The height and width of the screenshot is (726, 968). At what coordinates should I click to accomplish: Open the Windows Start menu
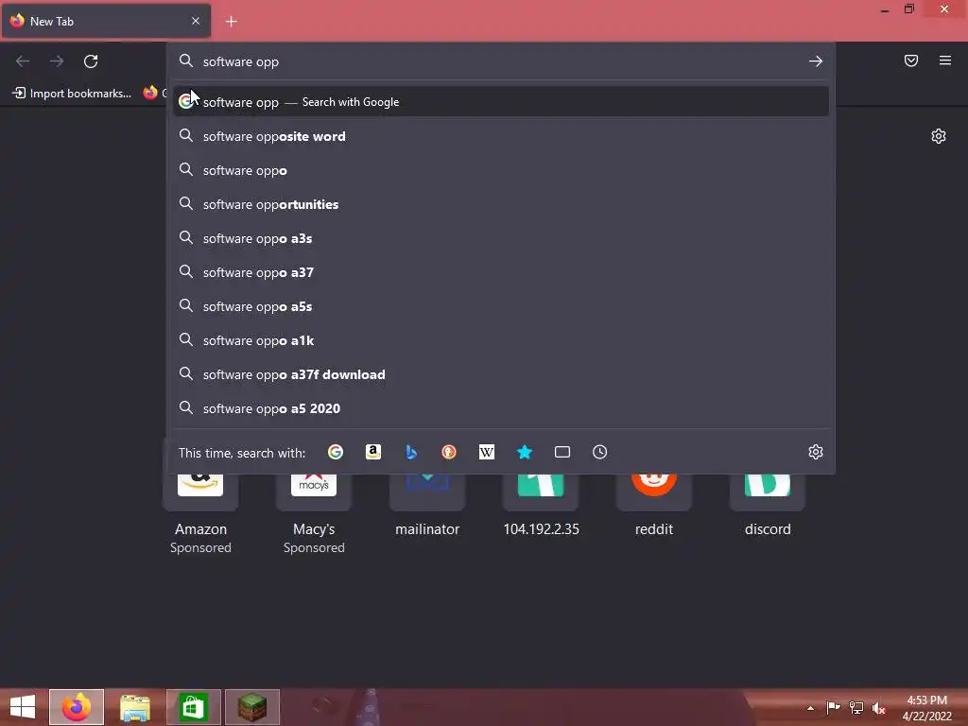click(x=23, y=707)
